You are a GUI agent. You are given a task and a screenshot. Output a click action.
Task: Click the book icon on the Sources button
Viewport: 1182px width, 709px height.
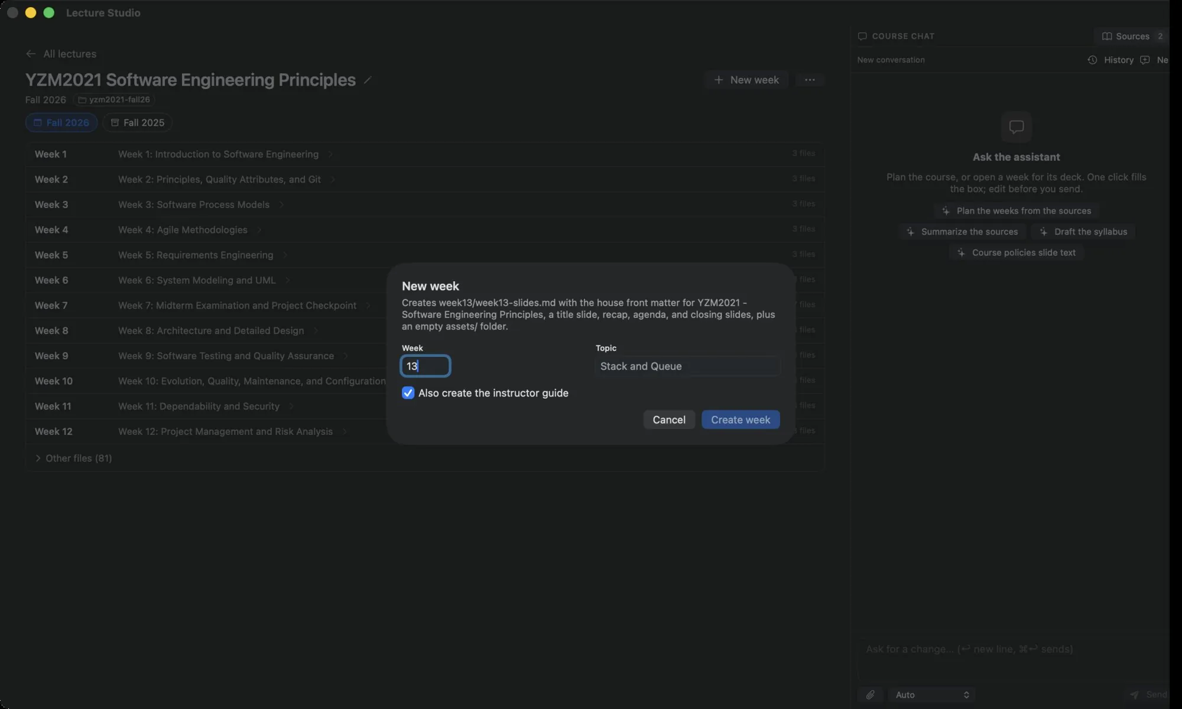(1107, 36)
